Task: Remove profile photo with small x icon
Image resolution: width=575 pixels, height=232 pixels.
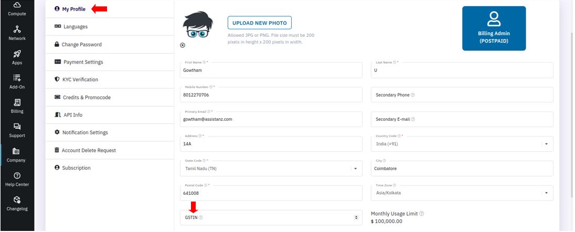Action: point(183,45)
